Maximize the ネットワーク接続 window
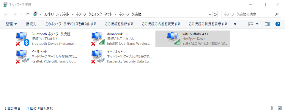 point(264,4)
